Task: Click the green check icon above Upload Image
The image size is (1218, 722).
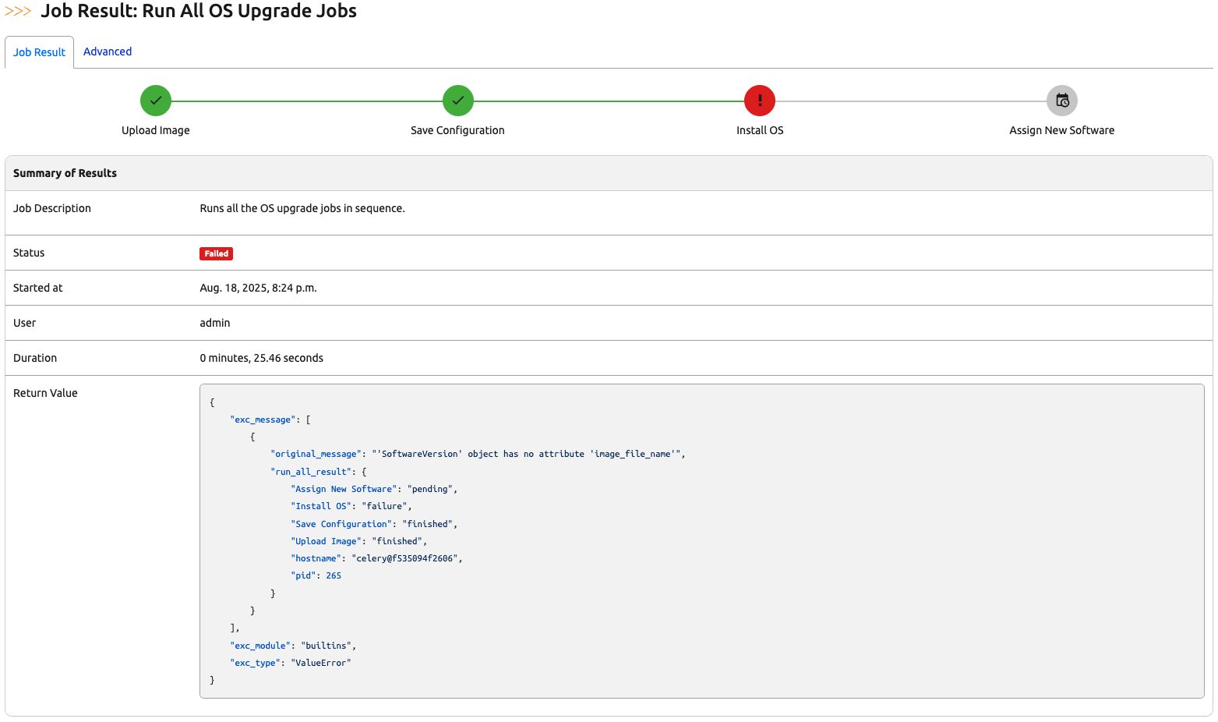Action: (155, 101)
